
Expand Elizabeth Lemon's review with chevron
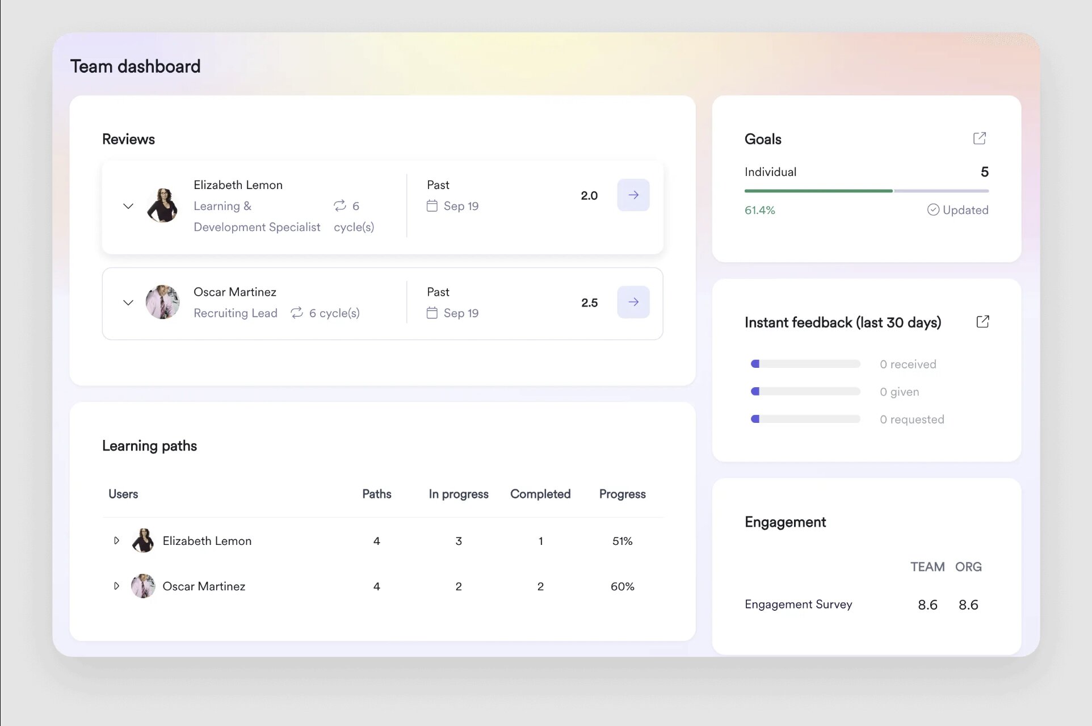coord(128,206)
